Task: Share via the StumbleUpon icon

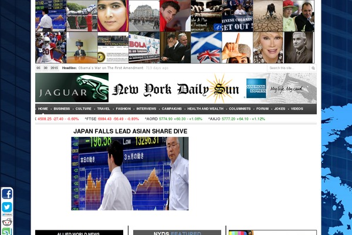Action: point(7,231)
